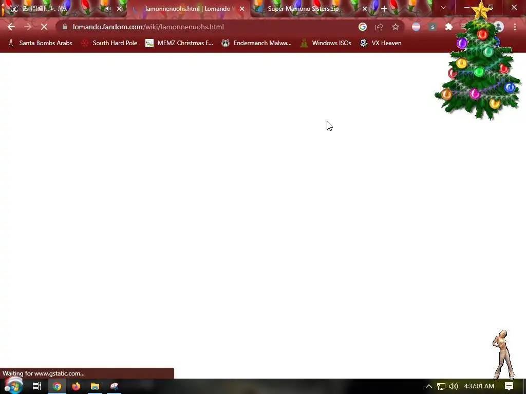
Task: Click the Google icon in address bar
Action: point(363,27)
